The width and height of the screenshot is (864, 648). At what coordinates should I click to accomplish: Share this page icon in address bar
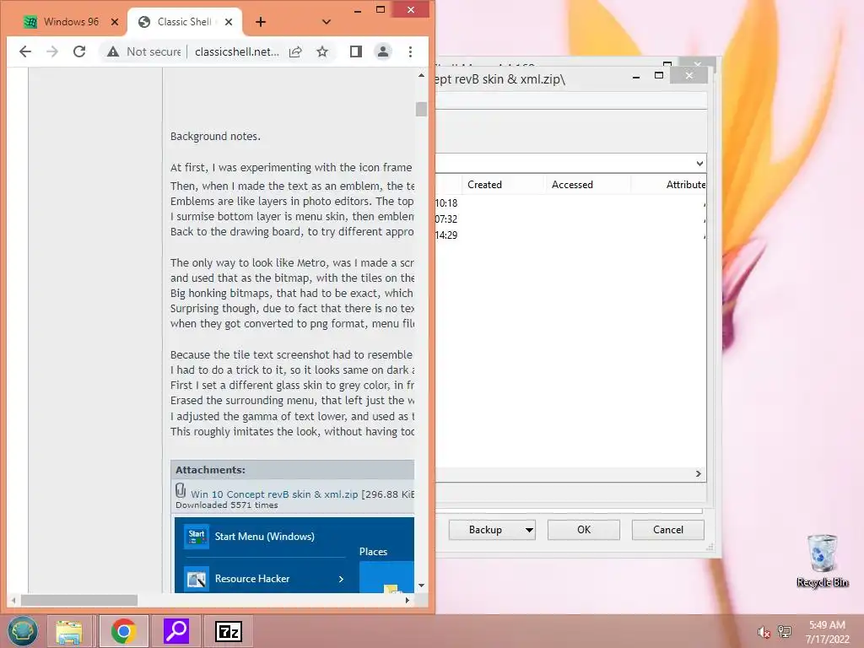click(x=295, y=51)
